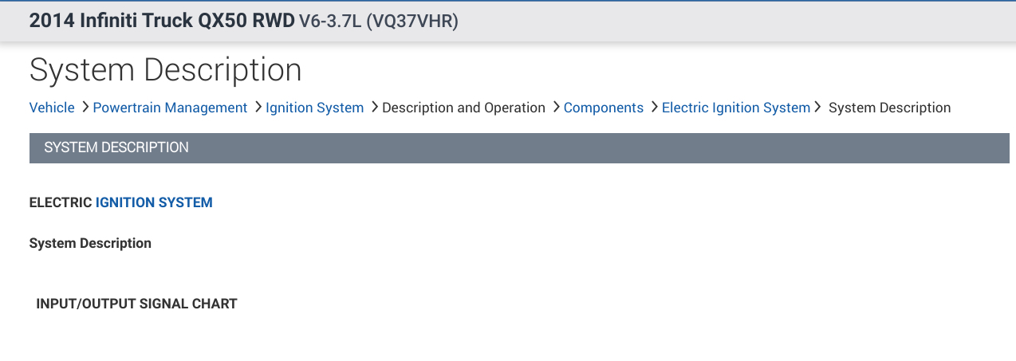Open the Vehicle breadcrumb link
Image resolution: width=1016 pixels, height=361 pixels.
coord(52,108)
